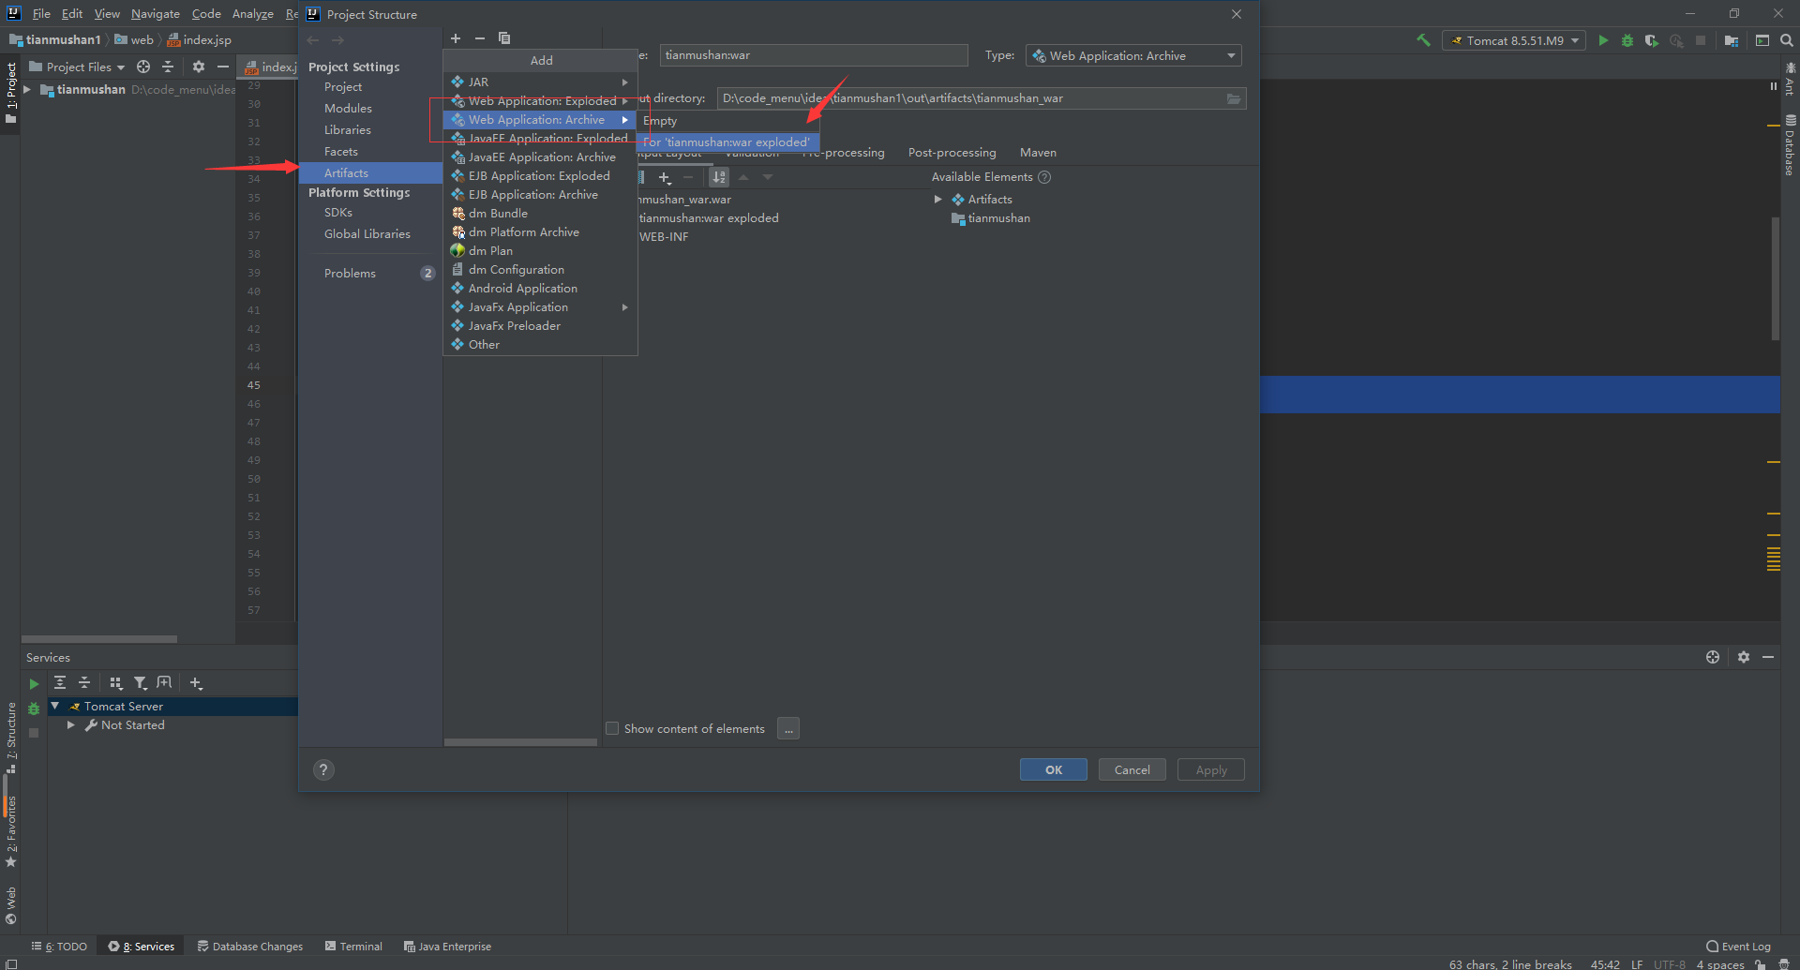Click the artifact Name input field
Screen dimensions: 1800x970
pos(814,55)
